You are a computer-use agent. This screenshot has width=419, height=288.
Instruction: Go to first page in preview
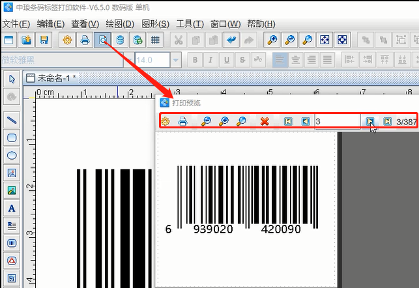(x=288, y=122)
